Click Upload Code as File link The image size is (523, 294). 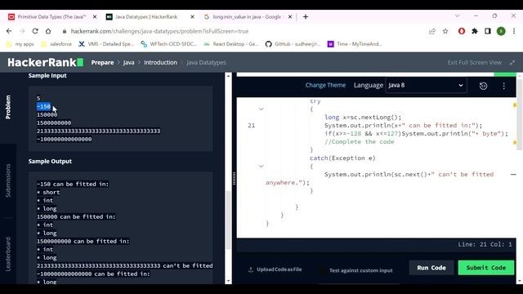pyautogui.click(x=279, y=269)
